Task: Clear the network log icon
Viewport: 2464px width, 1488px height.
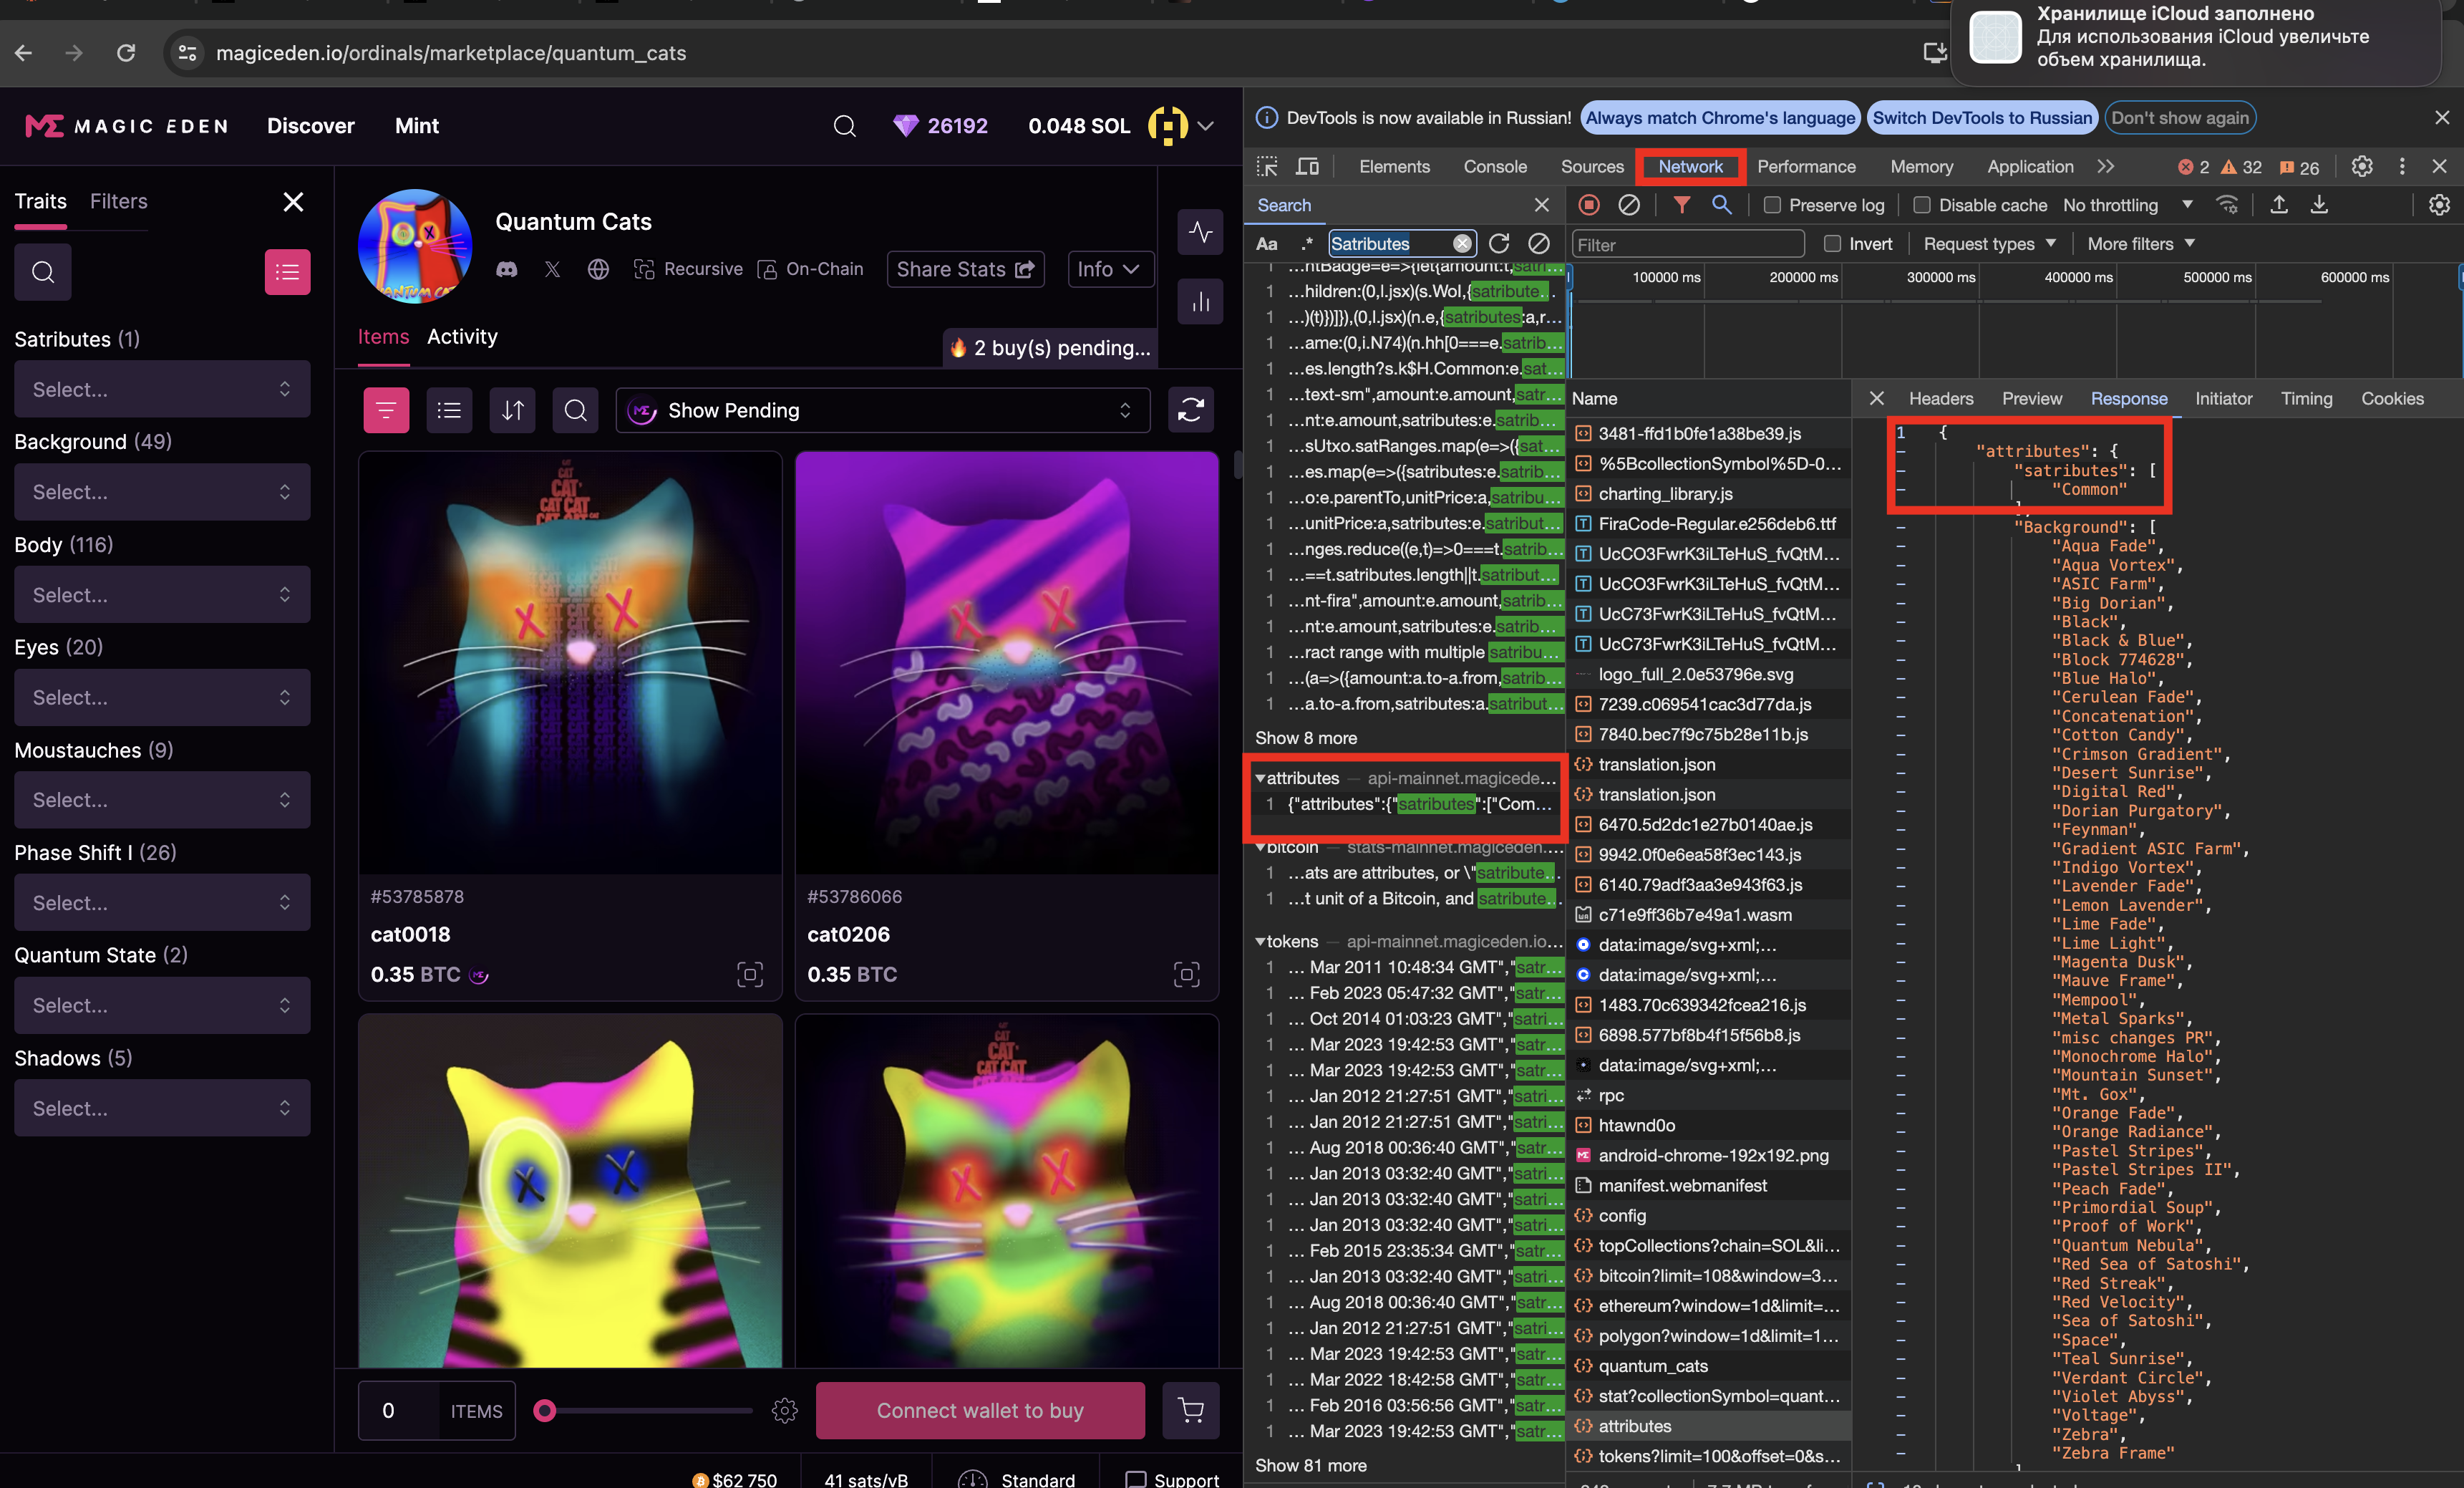Action: 1629,205
